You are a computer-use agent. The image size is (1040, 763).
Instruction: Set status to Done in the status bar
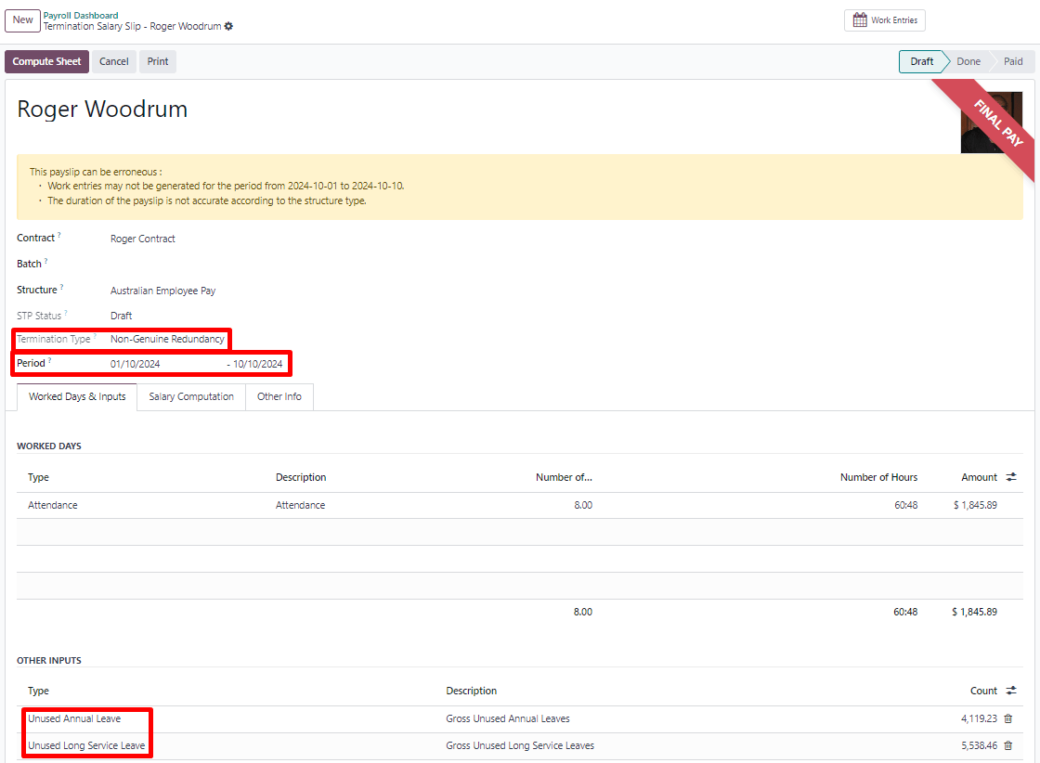click(968, 61)
